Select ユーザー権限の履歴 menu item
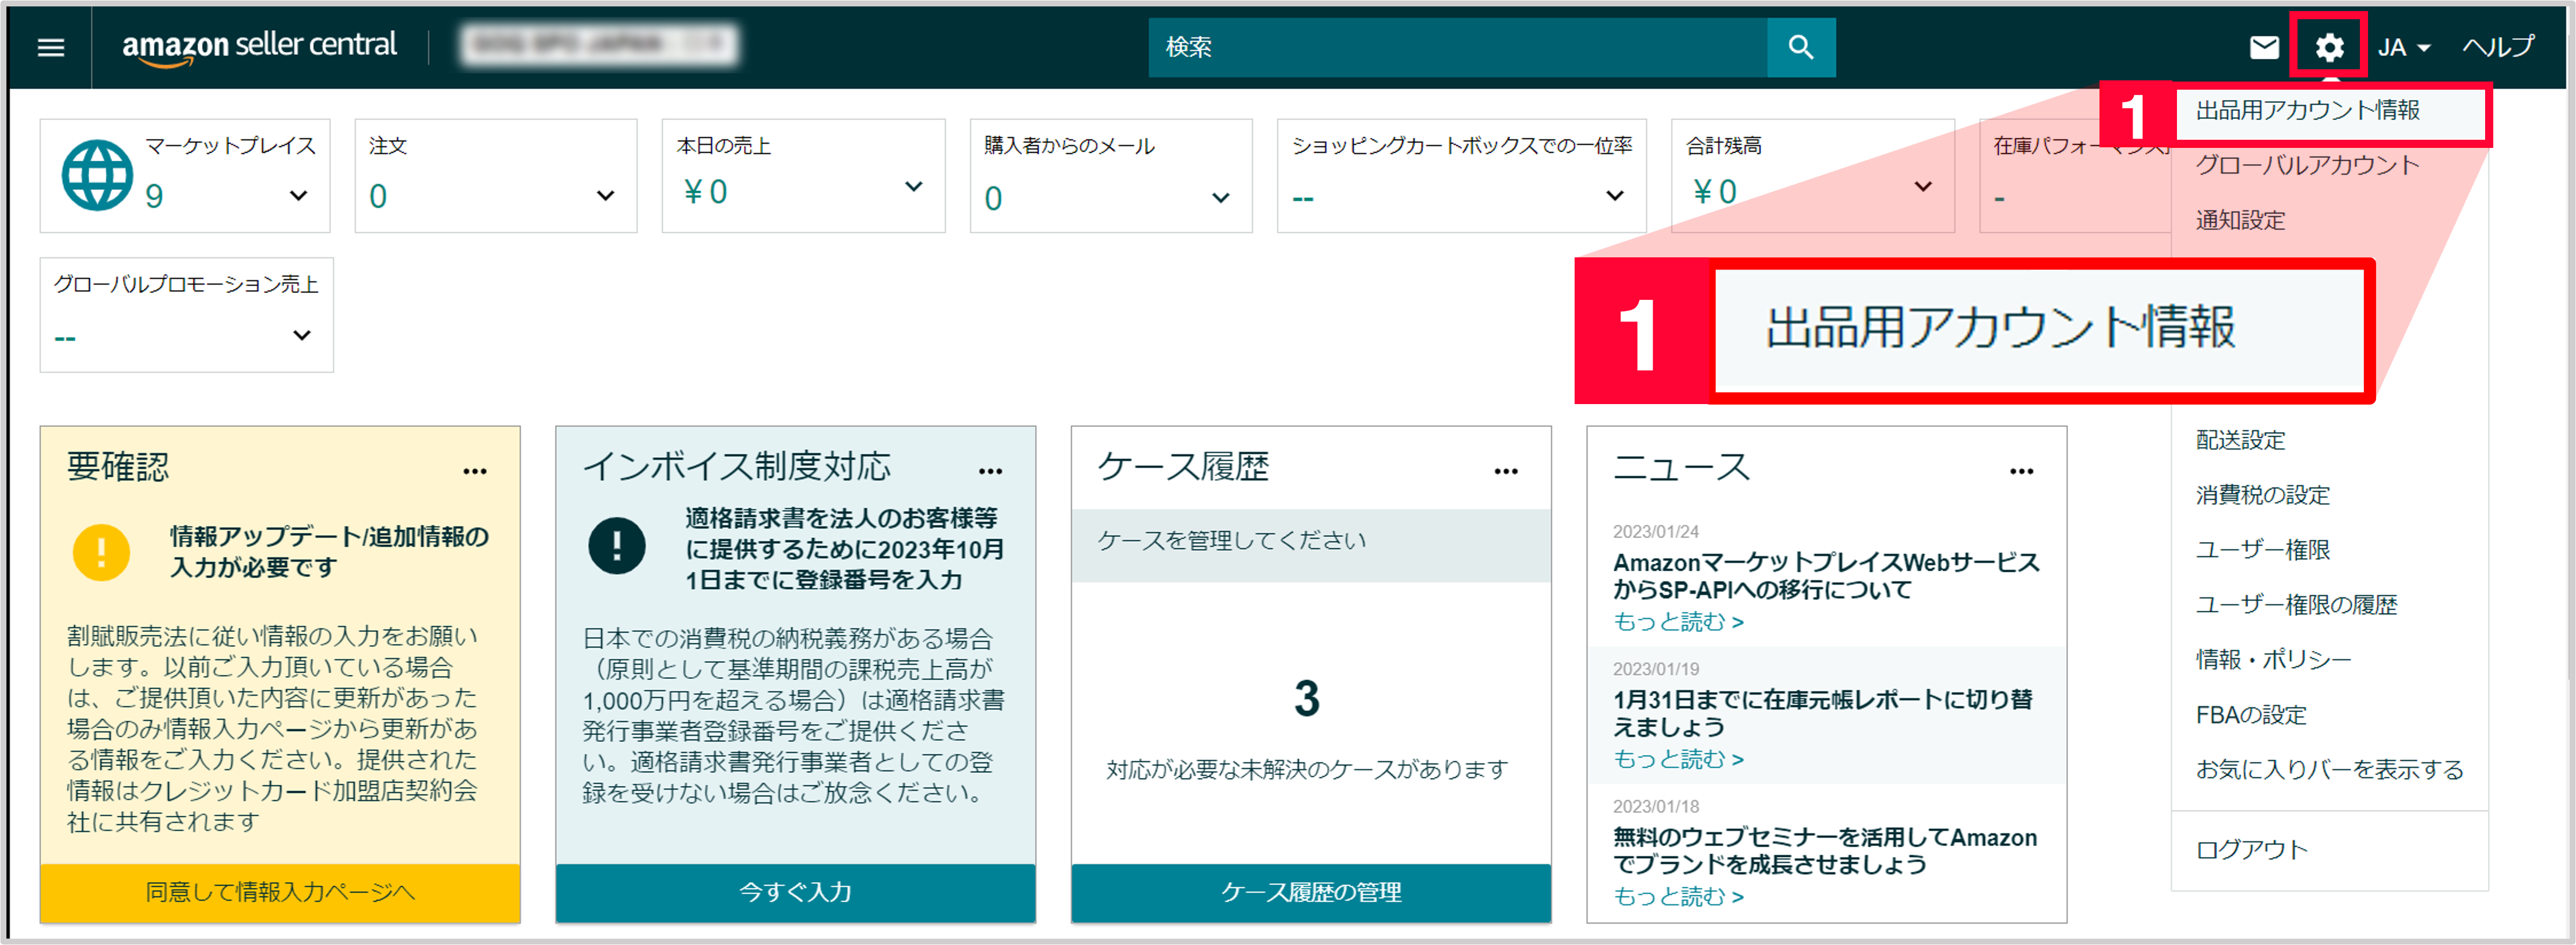Screen dimensions: 2576x945 pyautogui.click(x=2296, y=604)
